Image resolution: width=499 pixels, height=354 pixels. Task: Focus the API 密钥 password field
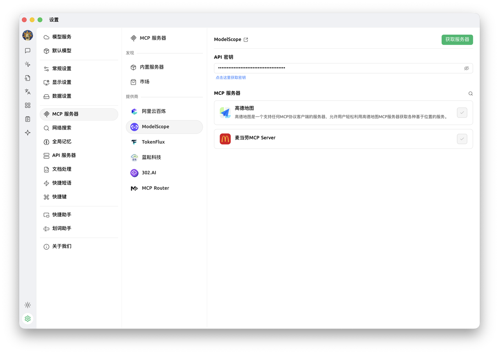click(x=343, y=68)
